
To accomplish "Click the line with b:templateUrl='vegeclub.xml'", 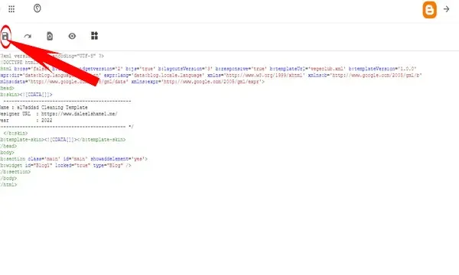I will point(208,69).
